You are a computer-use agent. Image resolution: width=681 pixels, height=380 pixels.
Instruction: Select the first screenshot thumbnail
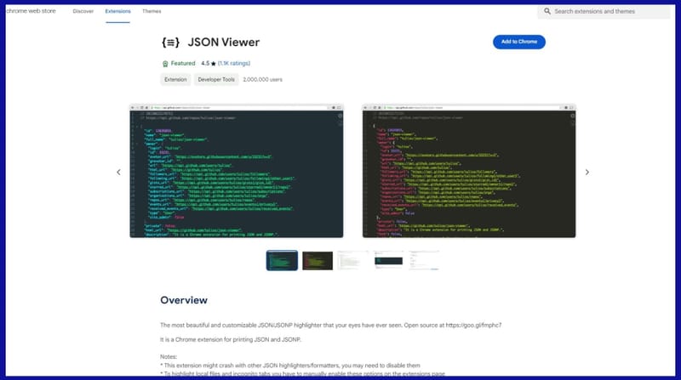[x=282, y=260]
